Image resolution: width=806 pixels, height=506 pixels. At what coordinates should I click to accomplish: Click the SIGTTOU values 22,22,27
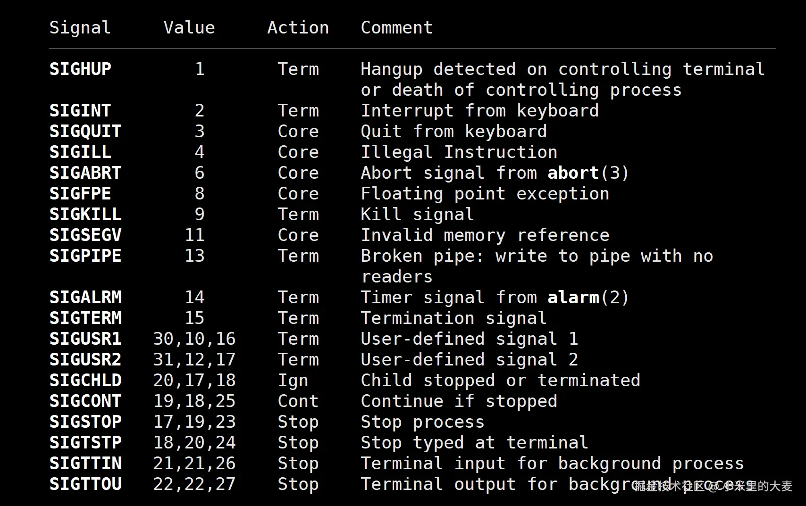194,484
